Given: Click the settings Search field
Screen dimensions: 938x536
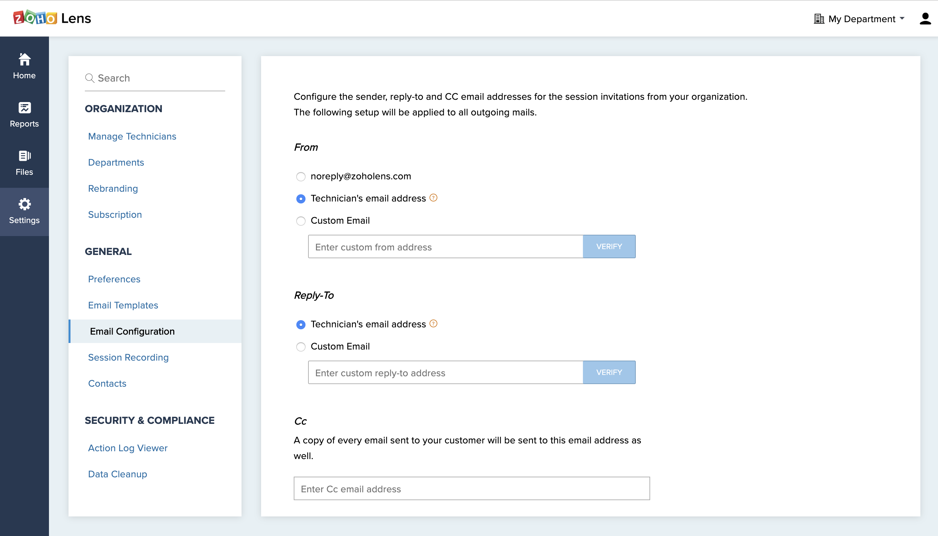Looking at the screenshot, I should [x=158, y=78].
